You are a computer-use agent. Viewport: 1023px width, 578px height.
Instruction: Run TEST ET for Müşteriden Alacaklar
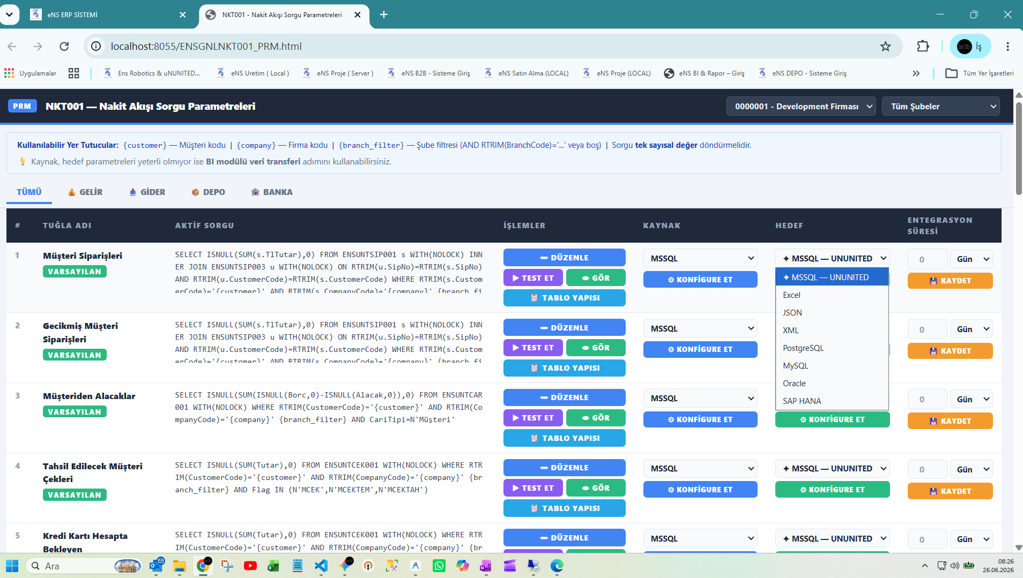[x=533, y=418]
